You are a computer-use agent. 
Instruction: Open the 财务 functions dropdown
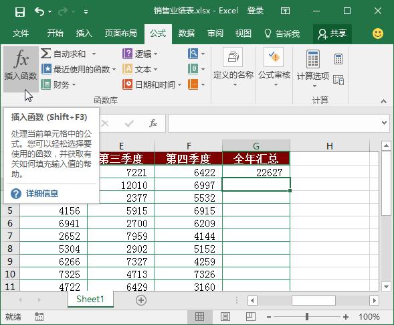[58, 84]
